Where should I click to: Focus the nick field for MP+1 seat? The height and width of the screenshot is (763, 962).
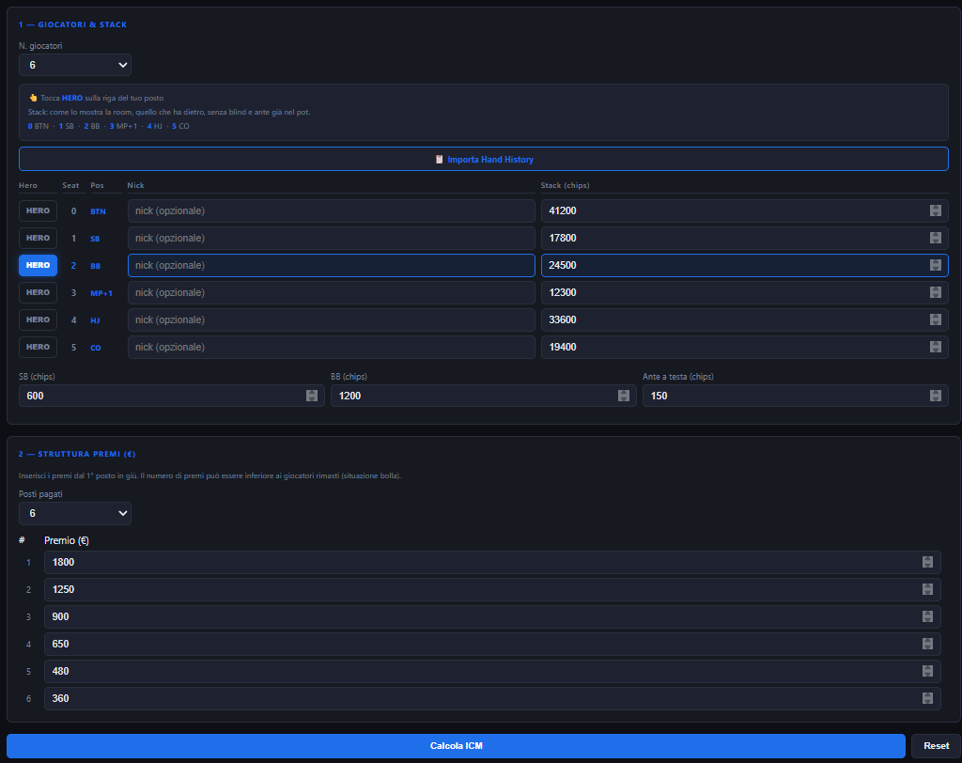pyautogui.click(x=332, y=293)
